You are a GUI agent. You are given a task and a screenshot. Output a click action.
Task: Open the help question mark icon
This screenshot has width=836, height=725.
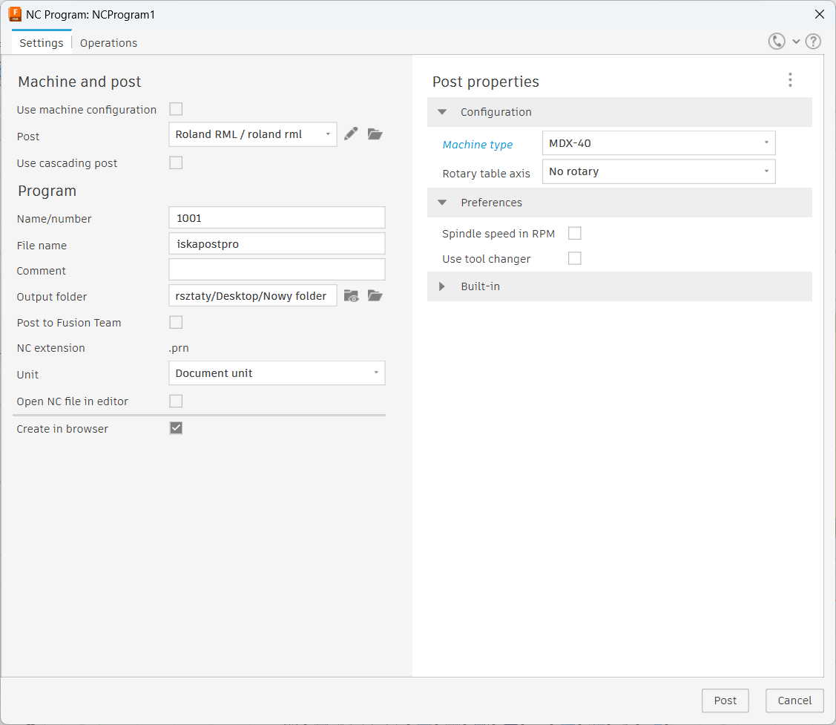813,41
